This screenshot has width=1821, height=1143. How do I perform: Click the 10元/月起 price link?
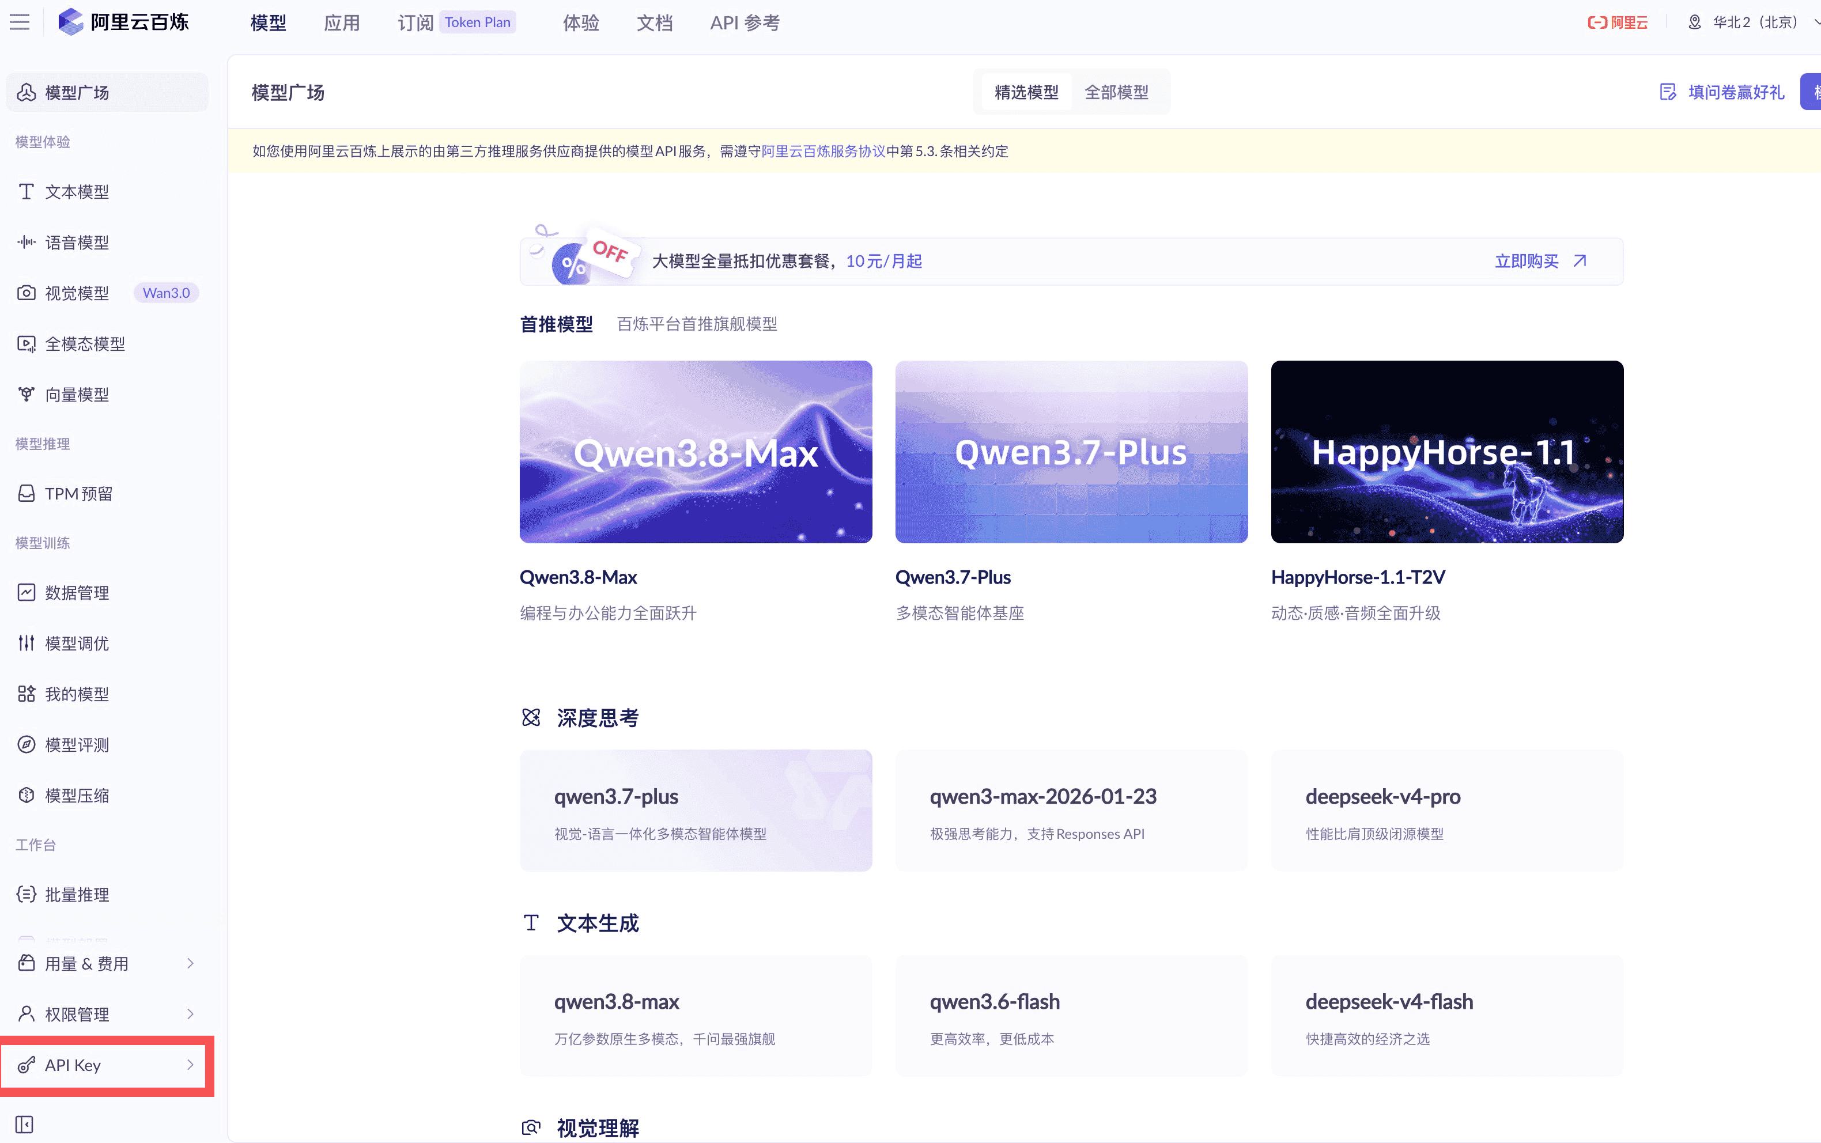pos(883,261)
